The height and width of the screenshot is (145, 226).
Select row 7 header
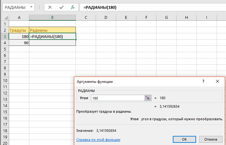5,62
